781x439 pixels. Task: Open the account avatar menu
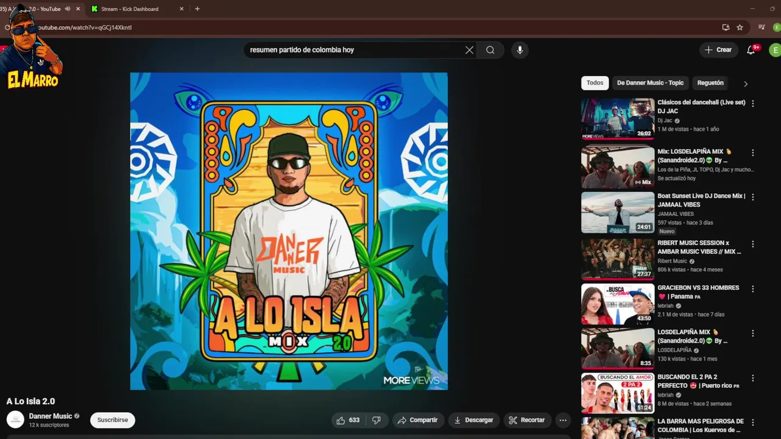(x=775, y=50)
